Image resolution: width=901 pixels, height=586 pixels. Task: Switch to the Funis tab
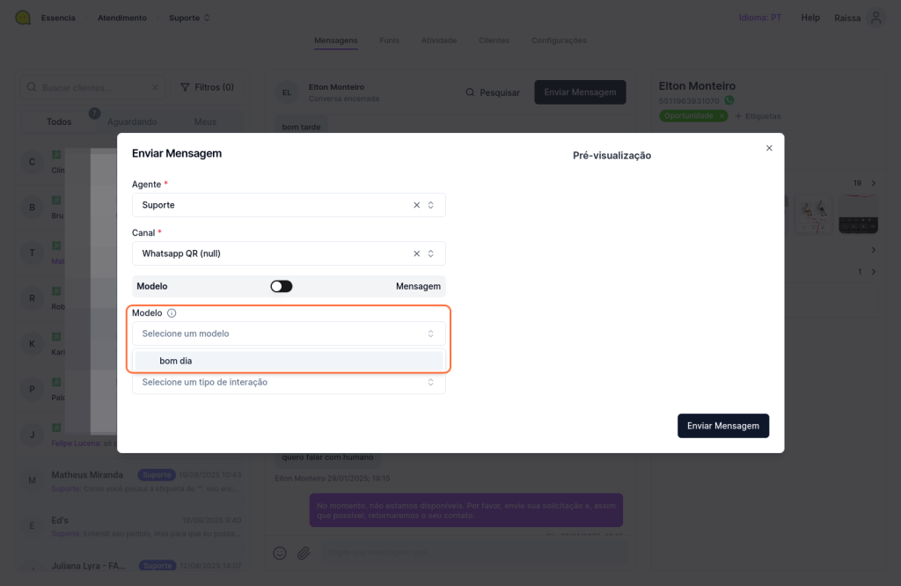[x=389, y=40]
